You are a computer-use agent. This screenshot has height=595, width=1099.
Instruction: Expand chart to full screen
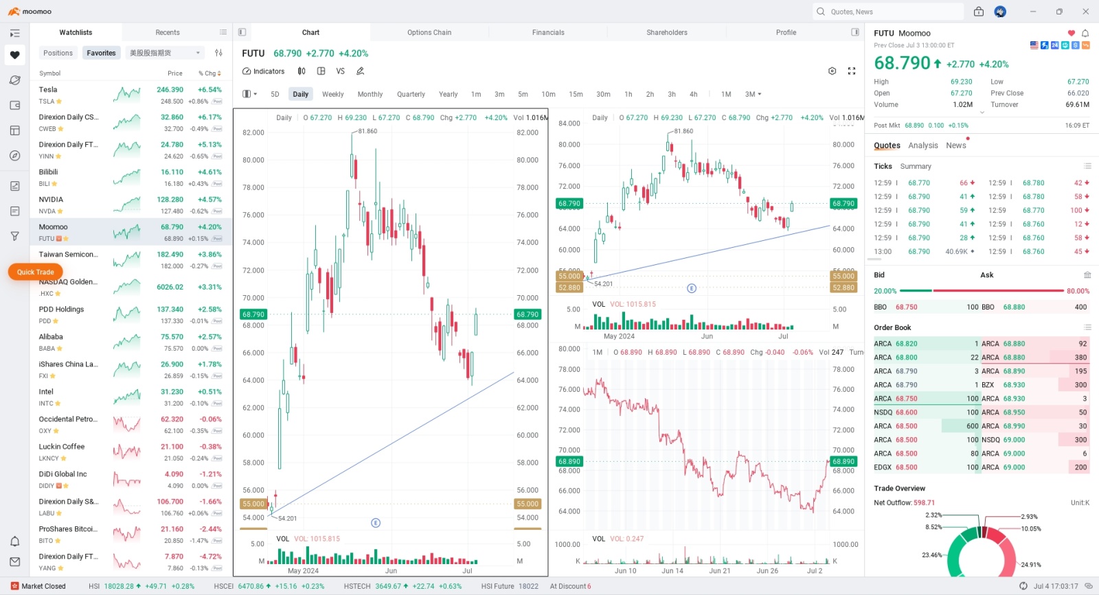(x=852, y=71)
